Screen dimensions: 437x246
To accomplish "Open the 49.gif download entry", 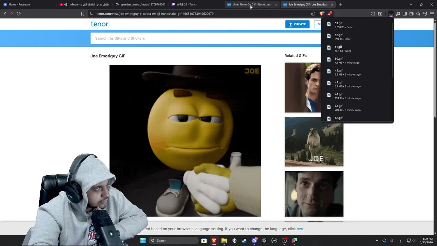I will click(357, 72).
